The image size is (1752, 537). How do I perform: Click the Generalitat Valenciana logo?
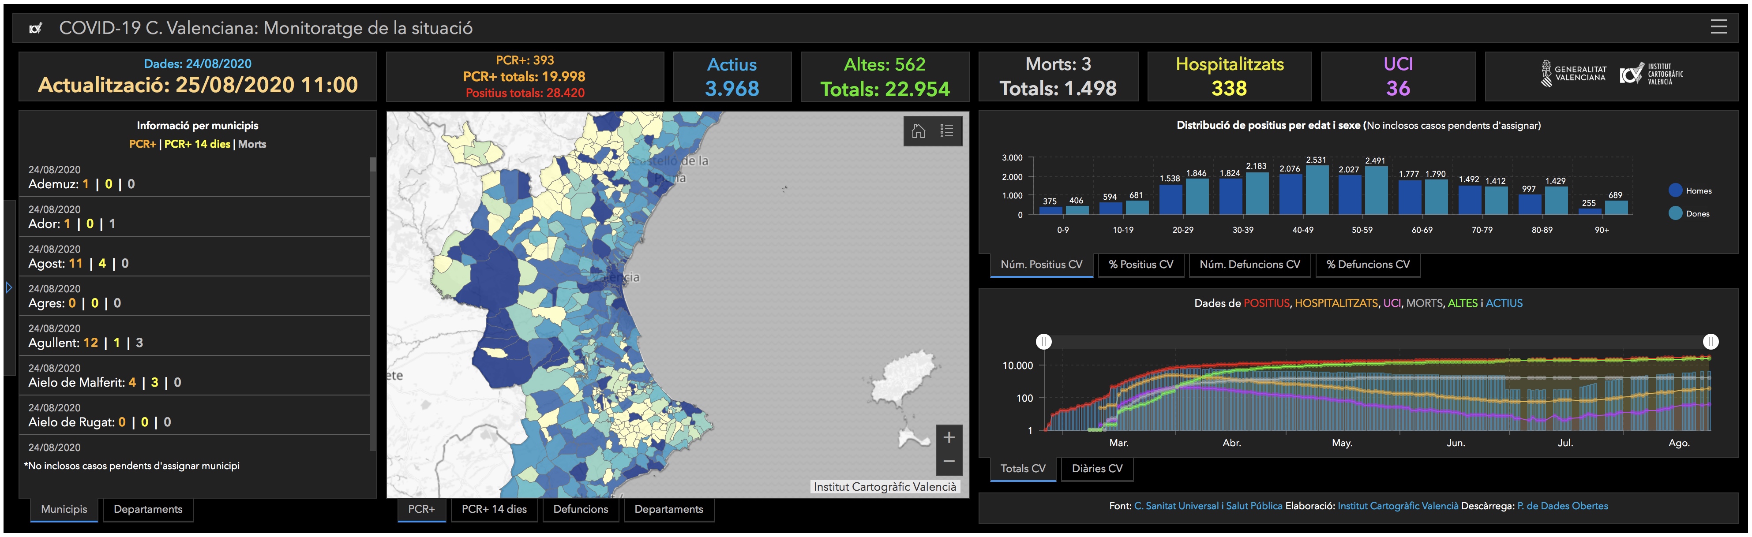(x=1574, y=74)
